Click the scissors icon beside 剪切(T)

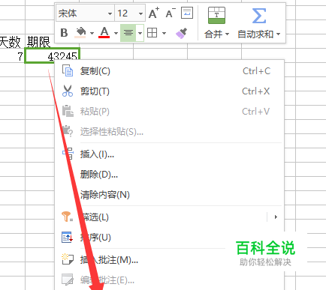(x=68, y=91)
